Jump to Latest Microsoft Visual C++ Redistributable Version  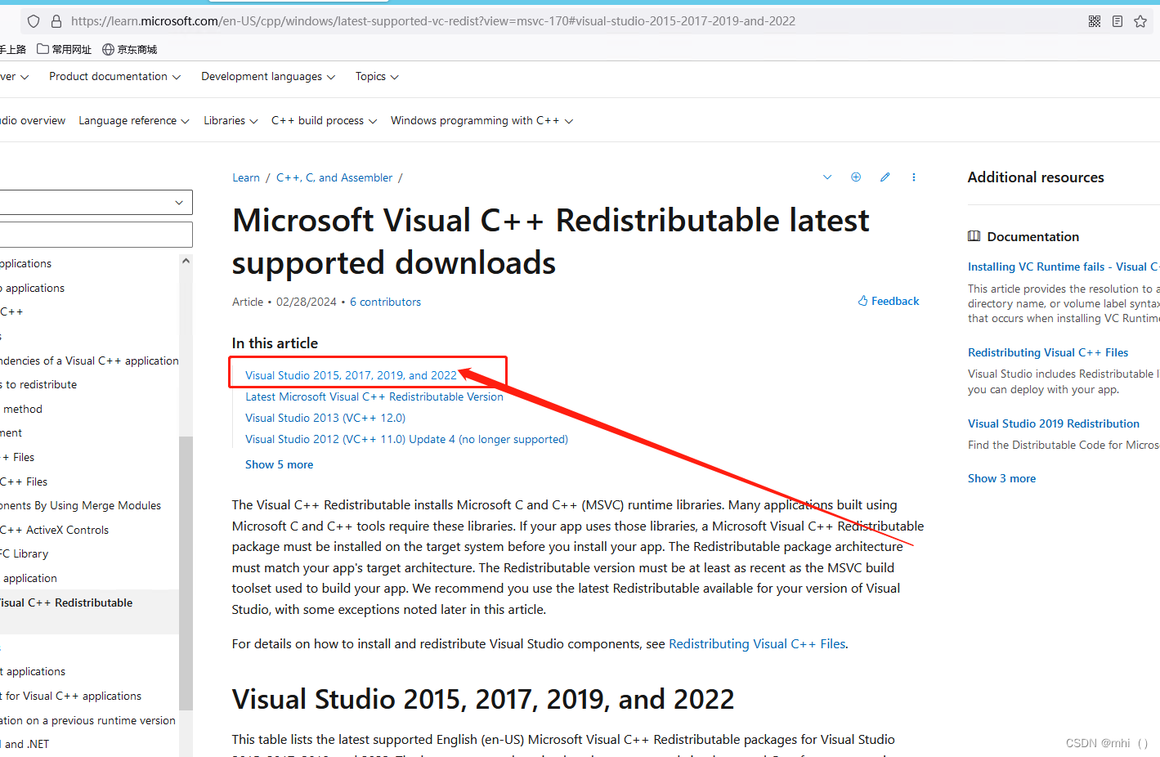click(x=374, y=396)
